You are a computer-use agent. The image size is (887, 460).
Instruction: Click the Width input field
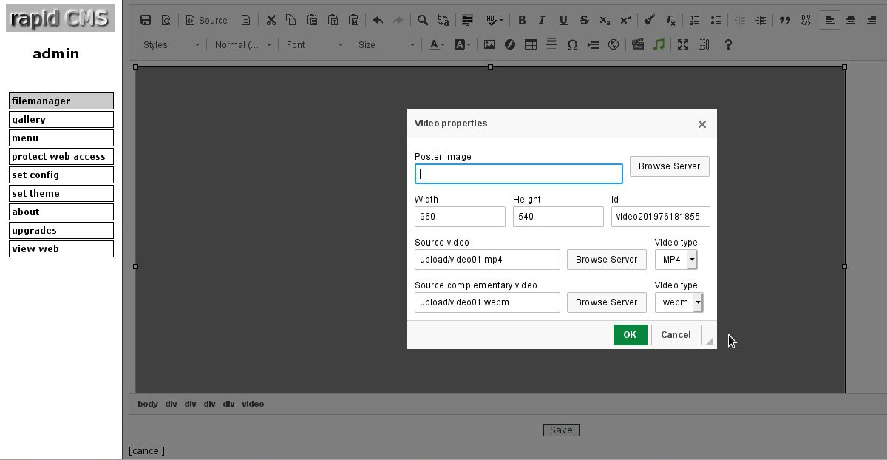coord(460,217)
